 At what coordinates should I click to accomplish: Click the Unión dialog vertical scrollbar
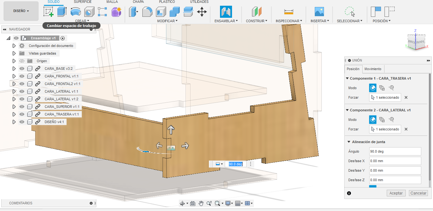(430, 127)
